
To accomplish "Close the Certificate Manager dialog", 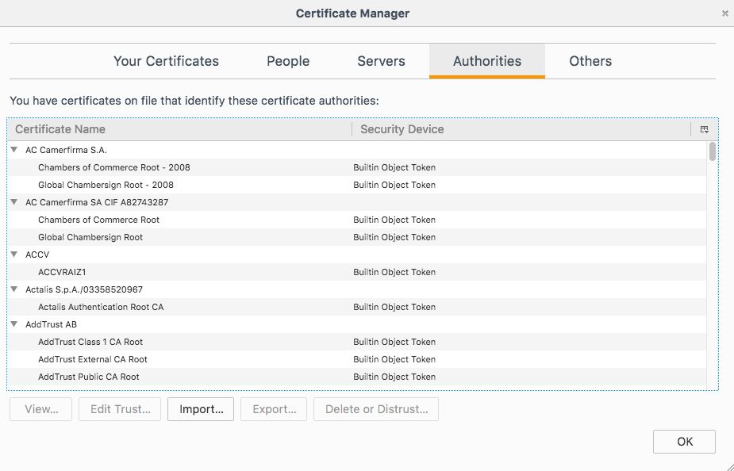I will [724, 13].
